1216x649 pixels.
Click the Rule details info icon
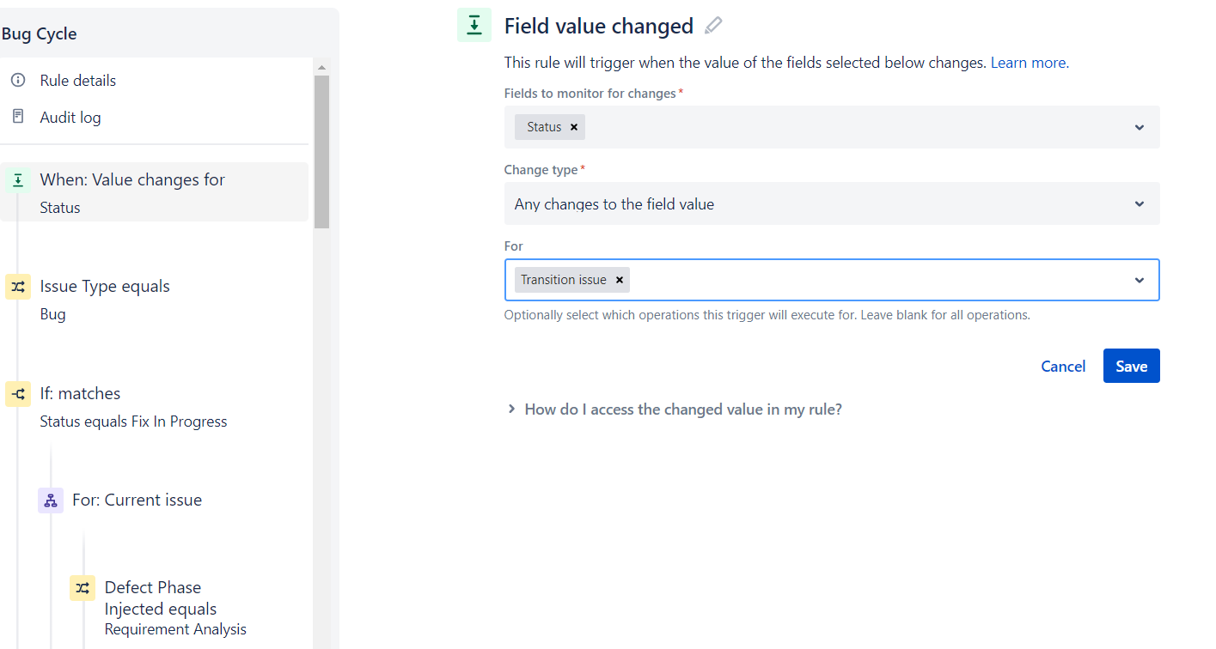pos(18,80)
